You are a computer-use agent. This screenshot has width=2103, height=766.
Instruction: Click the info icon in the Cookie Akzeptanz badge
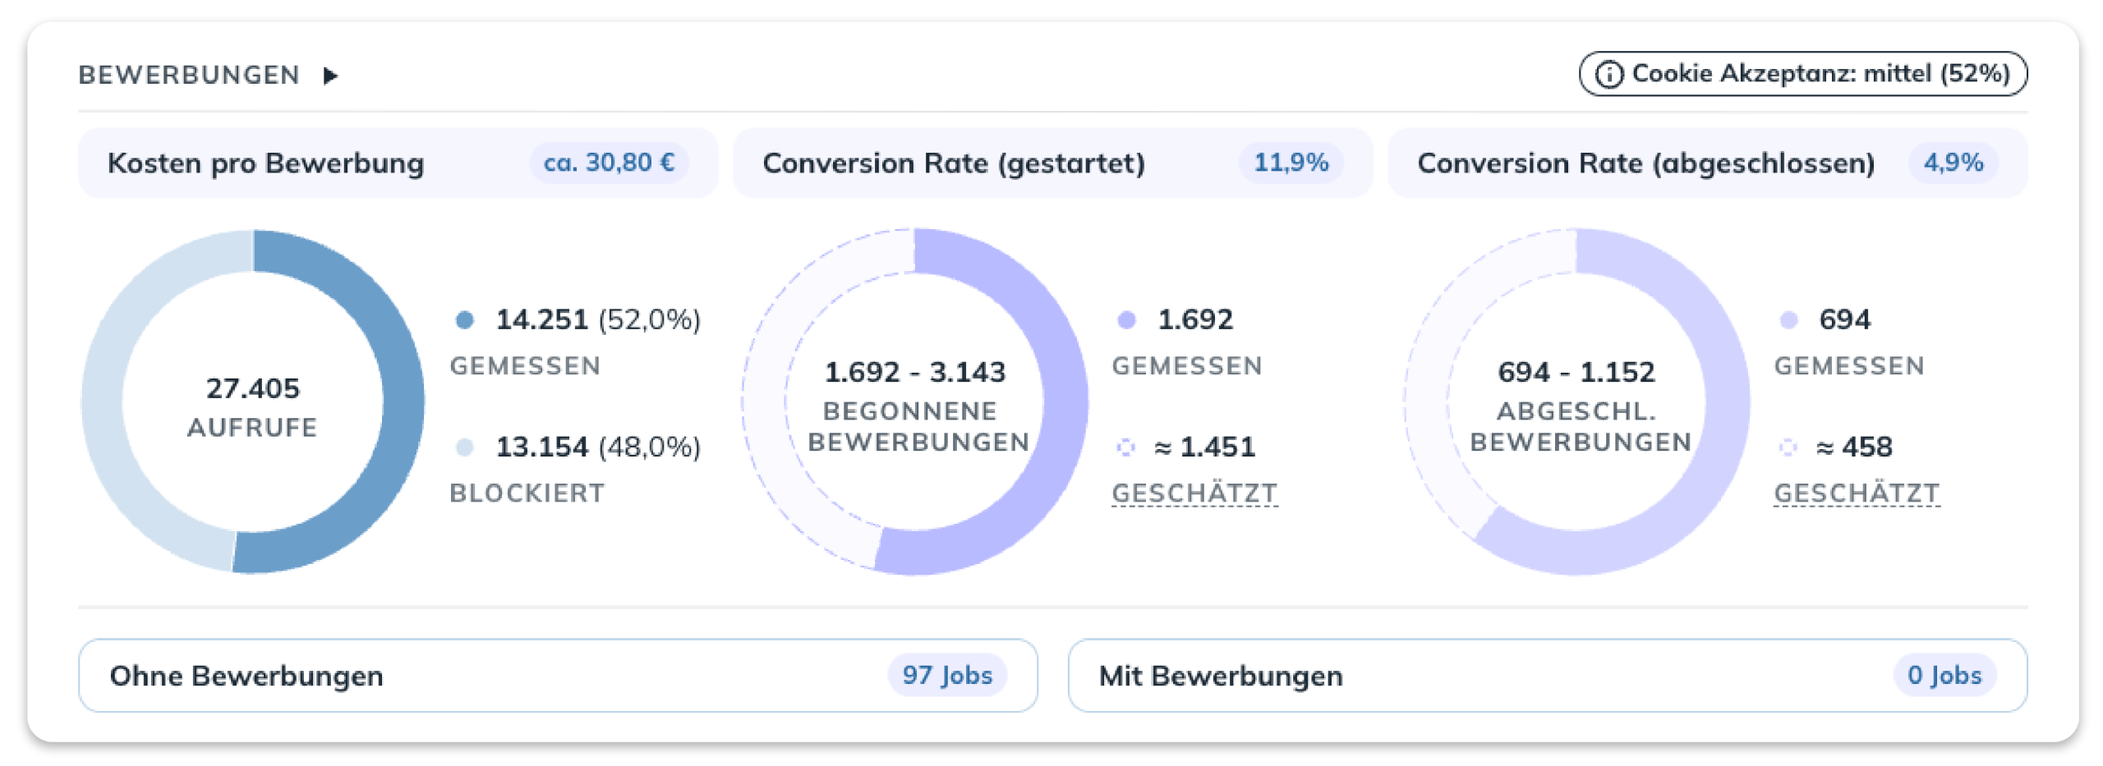coord(1609,74)
